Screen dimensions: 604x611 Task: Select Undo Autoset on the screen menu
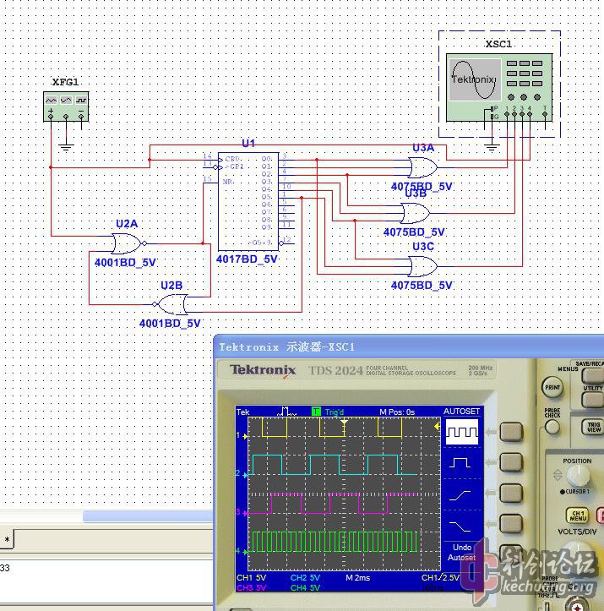click(462, 553)
